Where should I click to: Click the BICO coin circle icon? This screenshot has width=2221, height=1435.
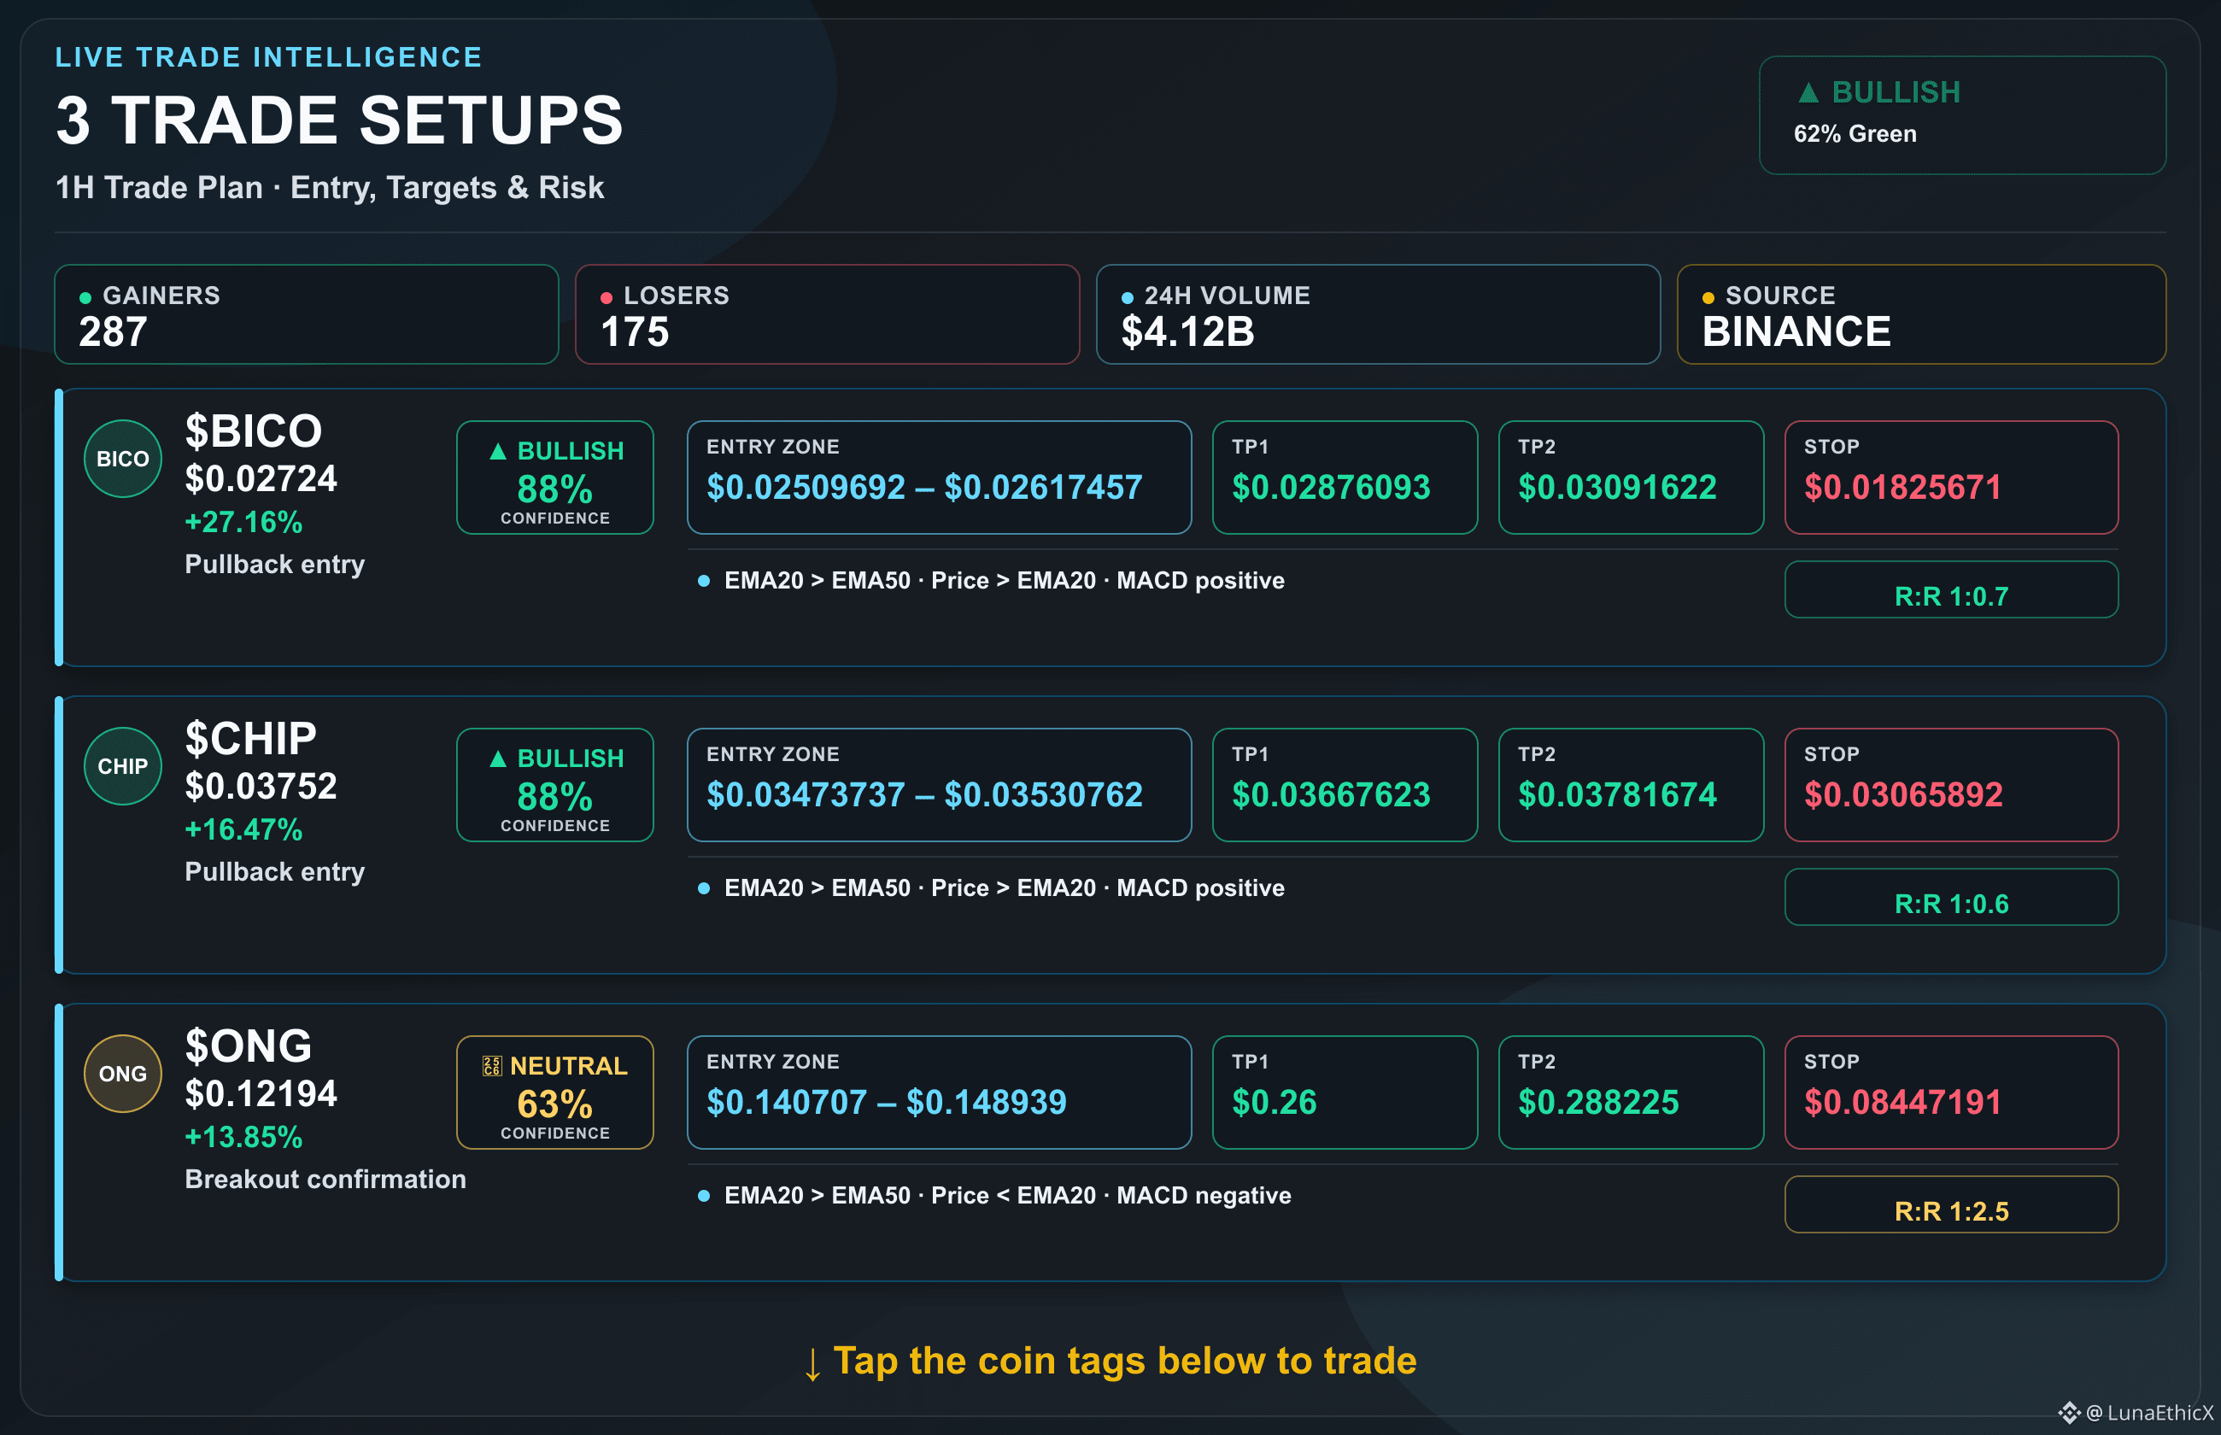pyautogui.click(x=123, y=459)
